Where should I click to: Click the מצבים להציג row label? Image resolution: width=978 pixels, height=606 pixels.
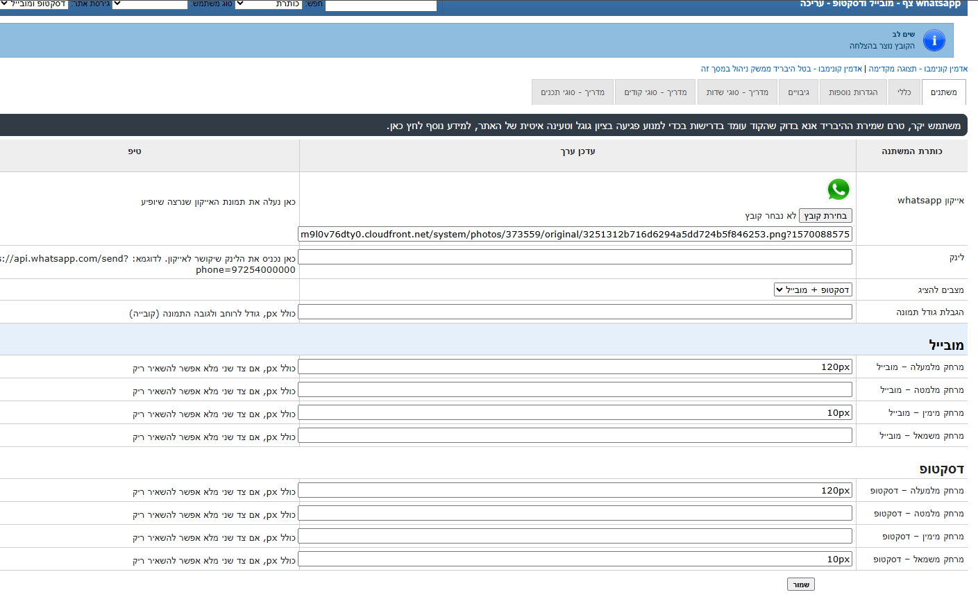pyautogui.click(x=941, y=290)
